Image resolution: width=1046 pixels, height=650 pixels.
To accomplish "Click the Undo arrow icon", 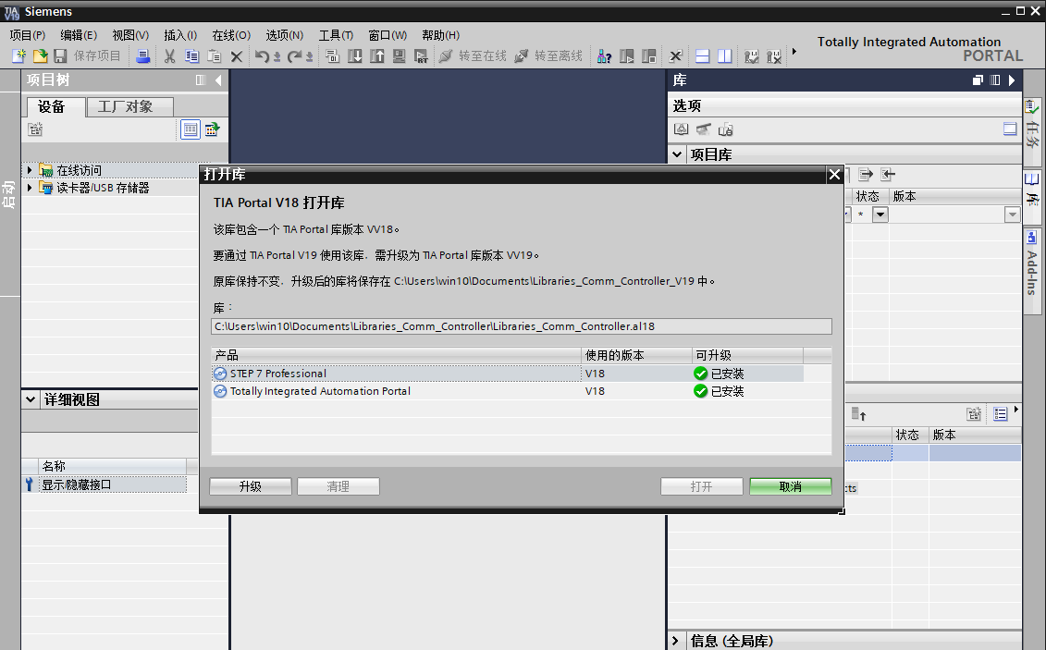I will pyautogui.click(x=262, y=56).
